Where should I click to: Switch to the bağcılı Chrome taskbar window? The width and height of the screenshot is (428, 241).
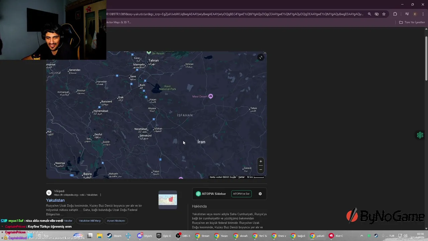click(x=298, y=236)
